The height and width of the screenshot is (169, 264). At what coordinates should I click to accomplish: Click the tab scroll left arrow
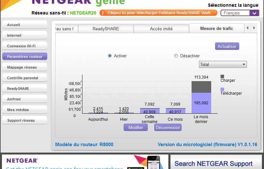pyautogui.click(x=248, y=28)
